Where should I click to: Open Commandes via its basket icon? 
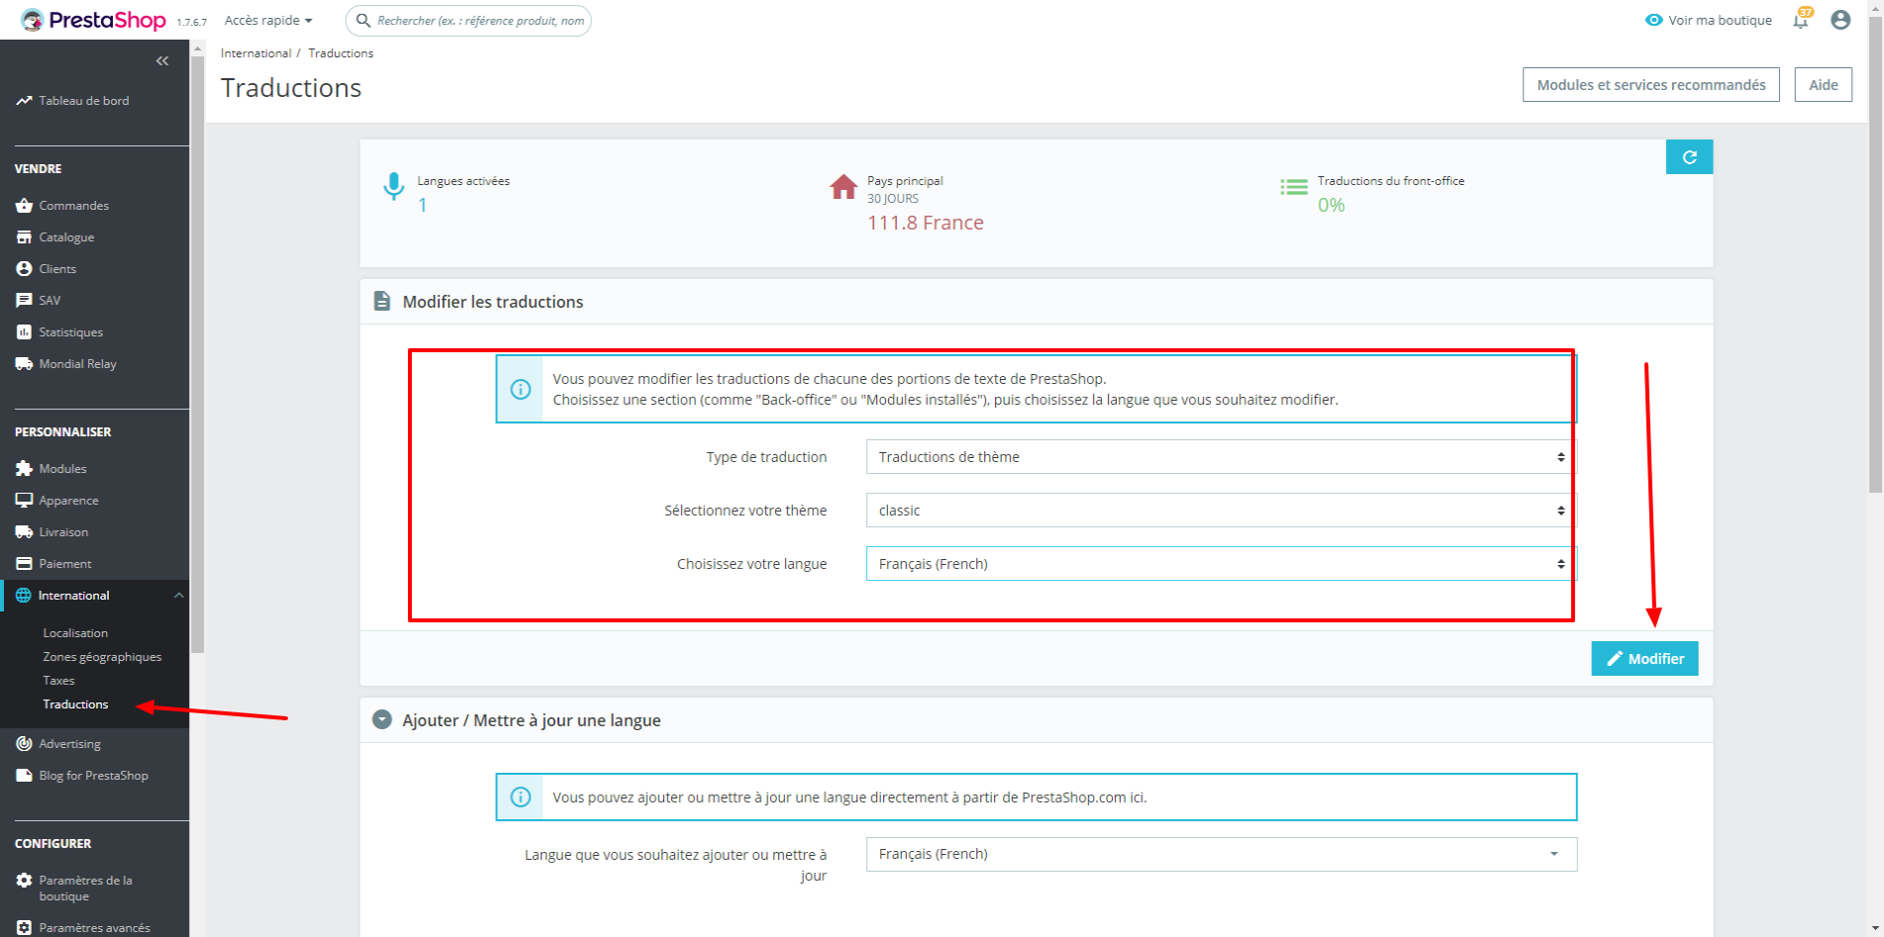(x=25, y=206)
